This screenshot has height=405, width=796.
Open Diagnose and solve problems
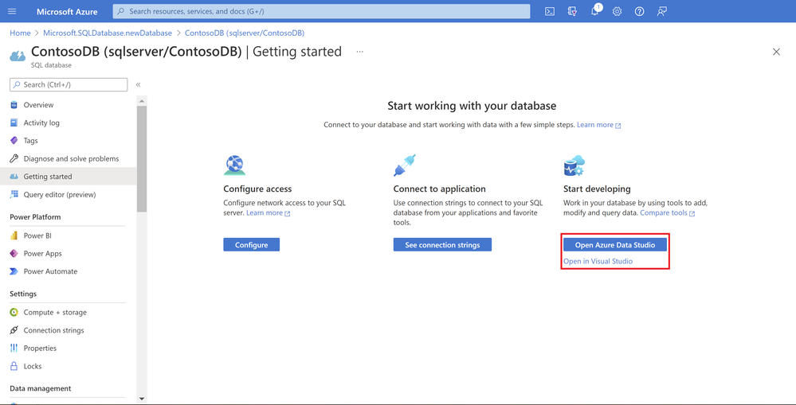coord(71,158)
